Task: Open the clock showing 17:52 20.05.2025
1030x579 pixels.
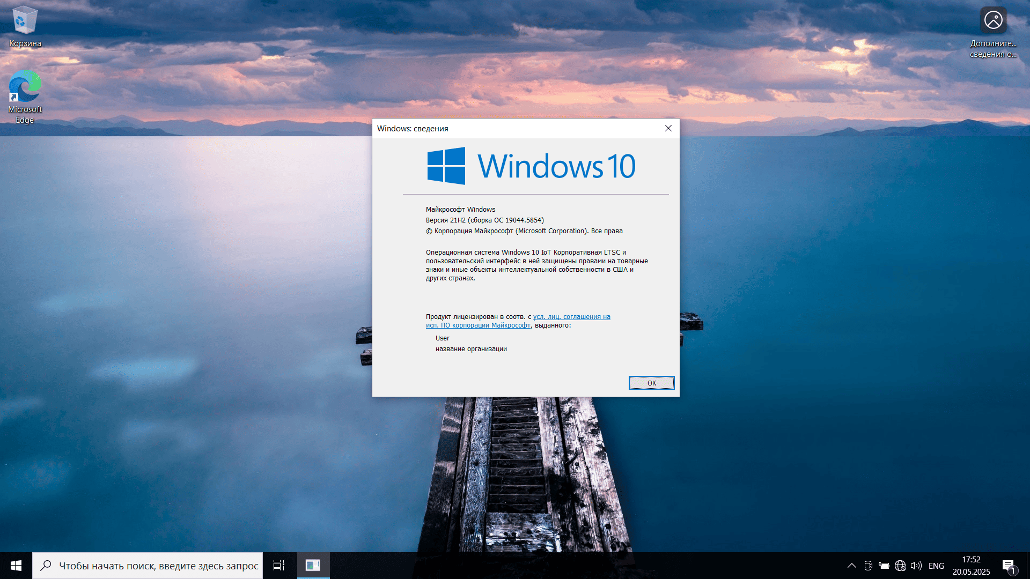Action: [971, 566]
